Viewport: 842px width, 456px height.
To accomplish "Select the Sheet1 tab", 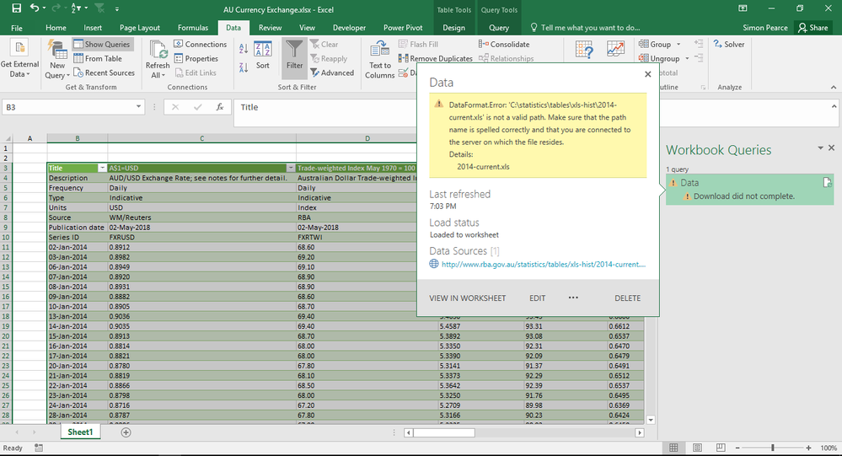I will click(80, 432).
